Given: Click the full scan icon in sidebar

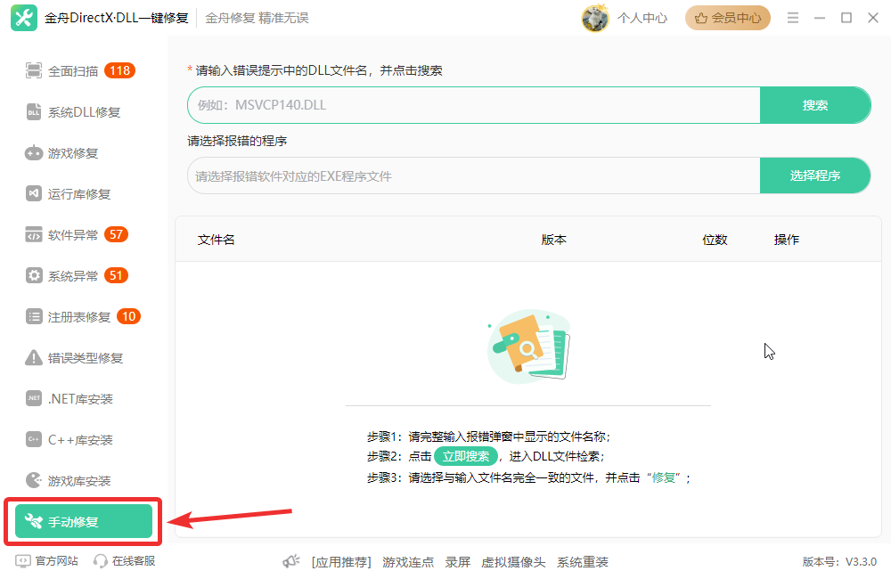Looking at the screenshot, I should click(34, 71).
